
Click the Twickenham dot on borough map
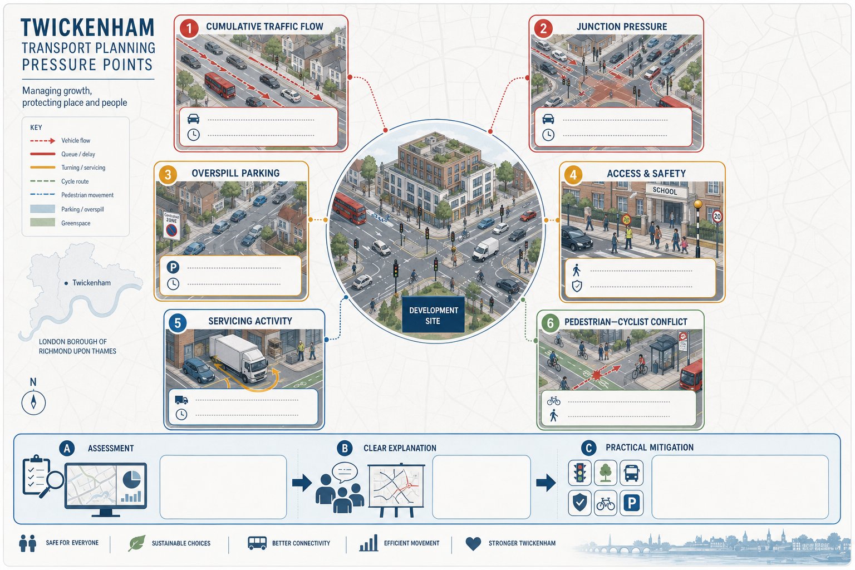coord(66,283)
